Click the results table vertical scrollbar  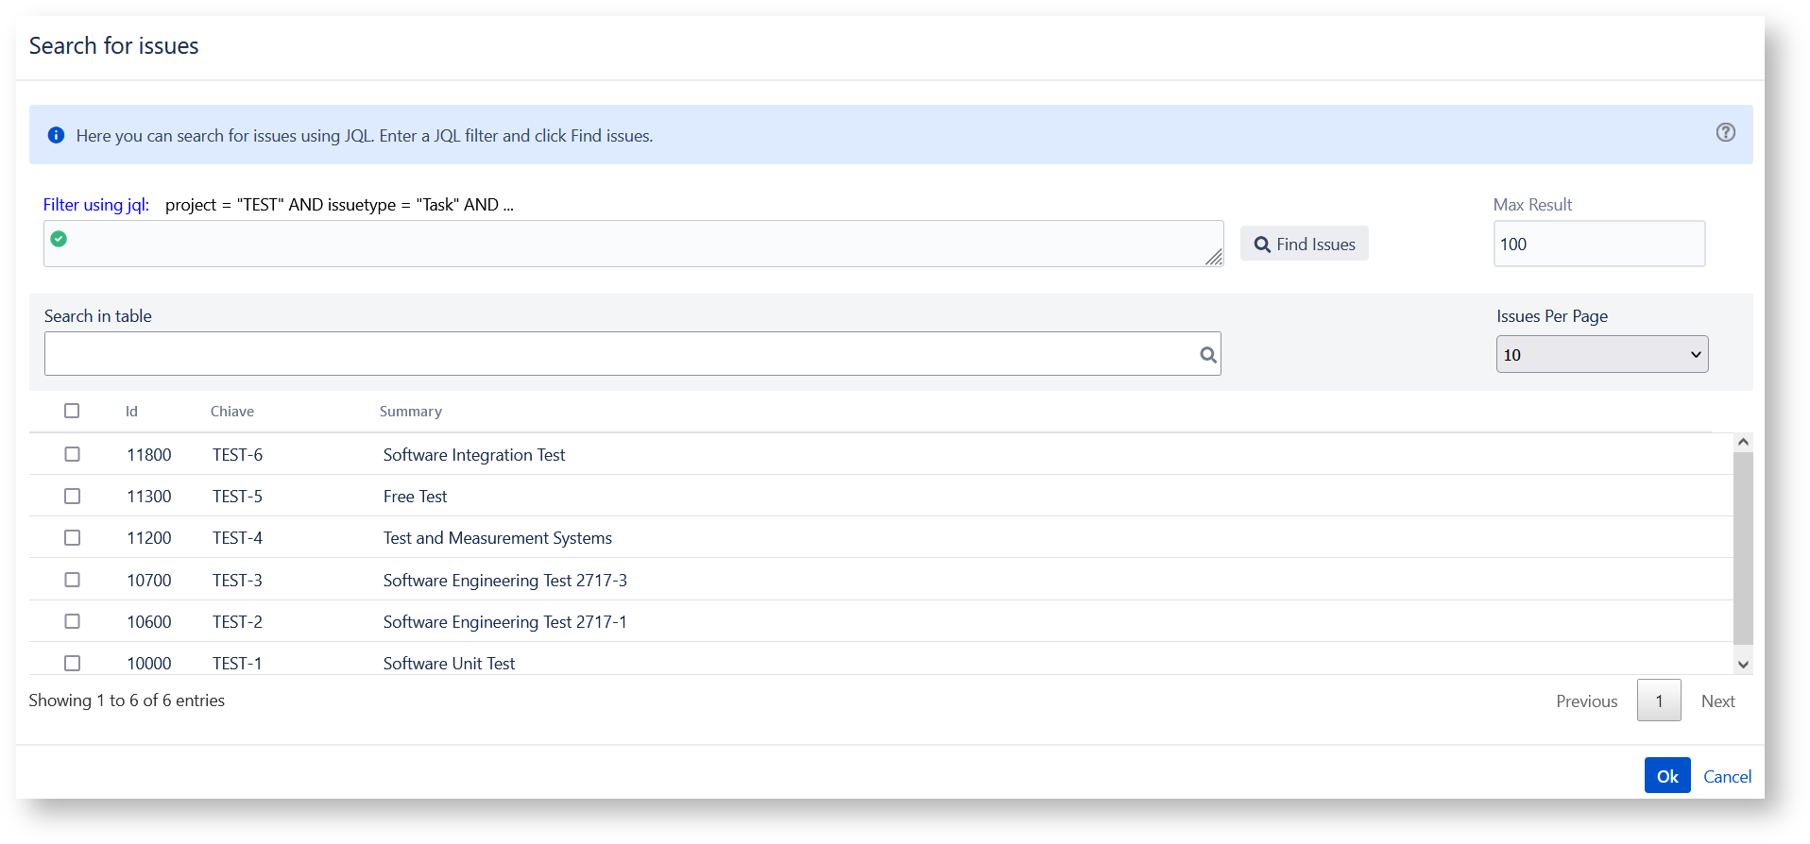pyautogui.click(x=1743, y=548)
